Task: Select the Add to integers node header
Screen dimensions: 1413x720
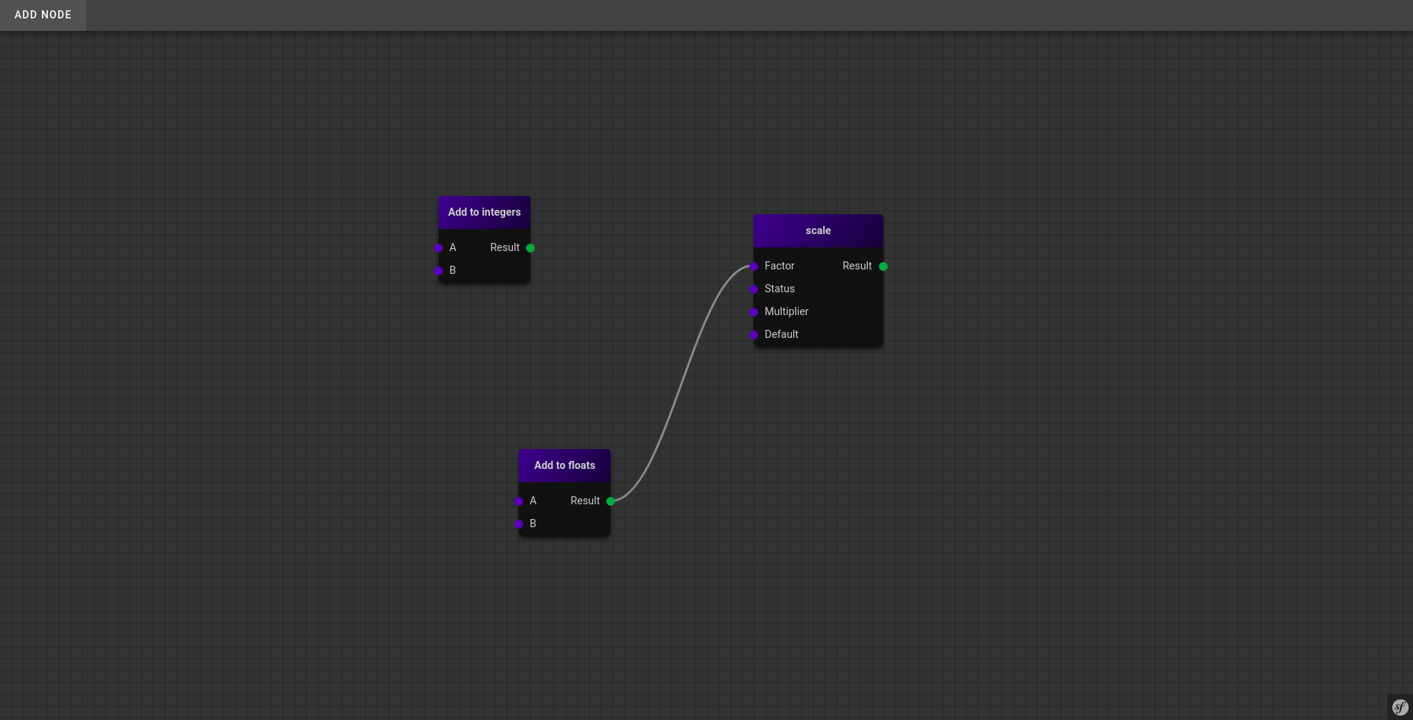Action: pos(484,212)
